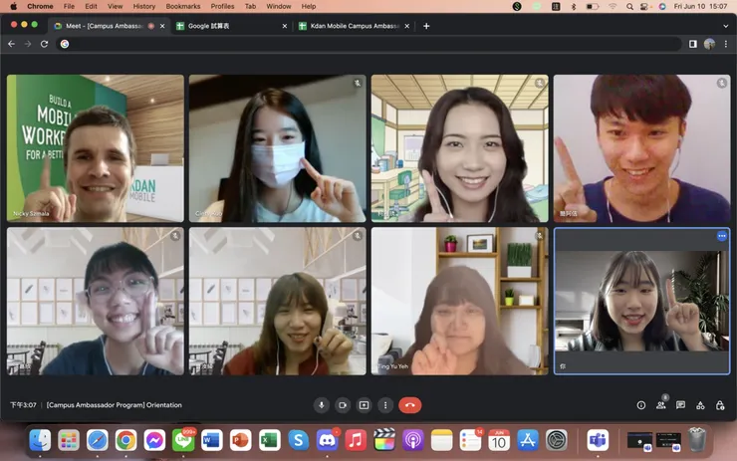The height and width of the screenshot is (461, 737).
Task: Leave the call with the red hang-up button
Action: [x=410, y=405]
